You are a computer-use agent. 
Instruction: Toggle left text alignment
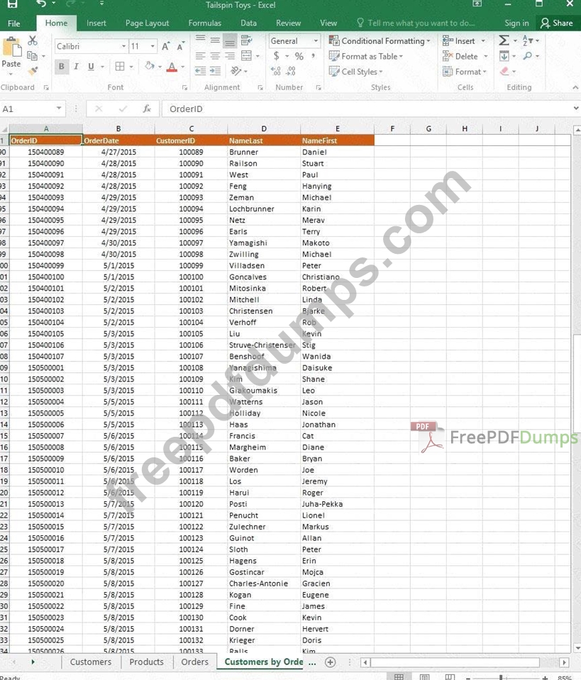pyautogui.click(x=201, y=56)
